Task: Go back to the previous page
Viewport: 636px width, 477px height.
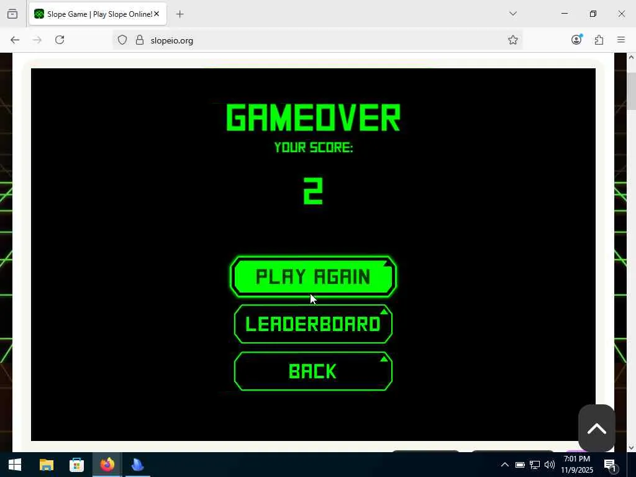Action: [15, 40]
